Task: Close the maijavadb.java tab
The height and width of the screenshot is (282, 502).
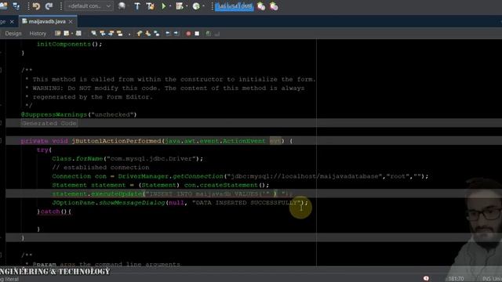Action: (x=71, y=21)
